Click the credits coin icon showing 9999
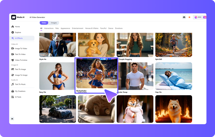Image resolution: width=215 pixels, height=137 pixels. point(196,17)
